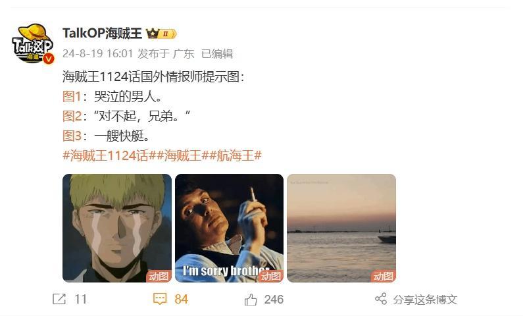Like the post with thumbs-up icon
Image resolution: width=523 pixels, height=322 pixels.
251,300
